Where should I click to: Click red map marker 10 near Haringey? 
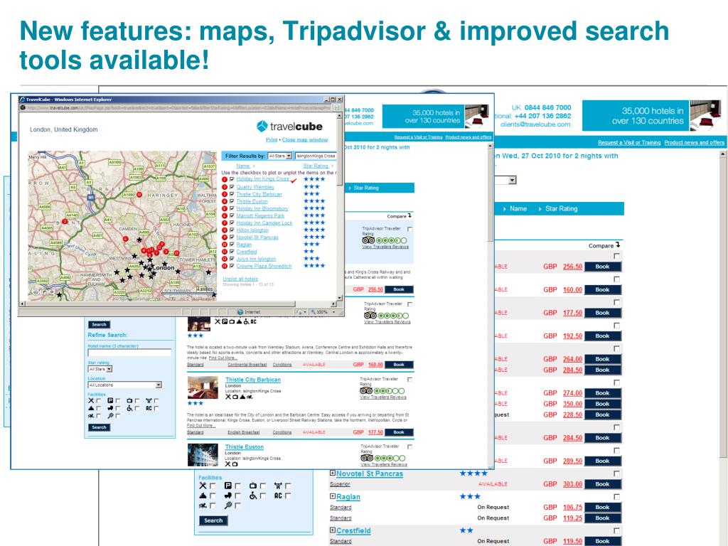139,195
